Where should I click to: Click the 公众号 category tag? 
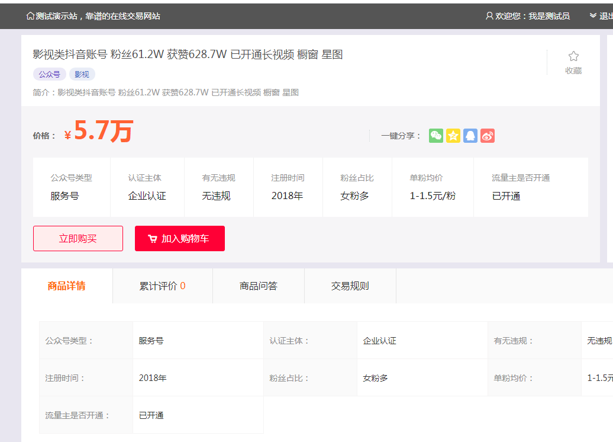(x=49, y=75)
